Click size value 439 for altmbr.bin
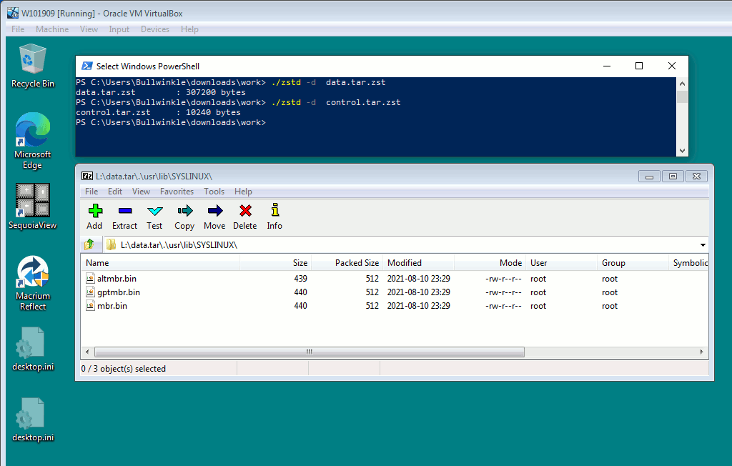The image size is (732, 466). pos(301,278)
